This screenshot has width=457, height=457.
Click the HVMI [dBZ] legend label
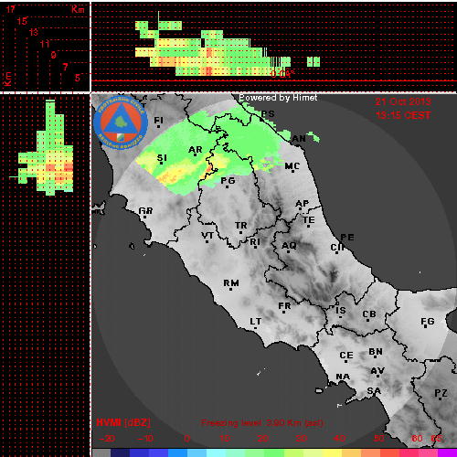123,422
